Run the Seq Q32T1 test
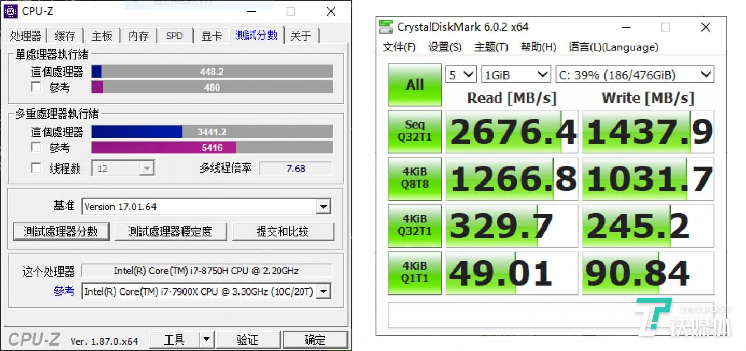Viewport: 746px width, 351px height. (x=415, y=131)
